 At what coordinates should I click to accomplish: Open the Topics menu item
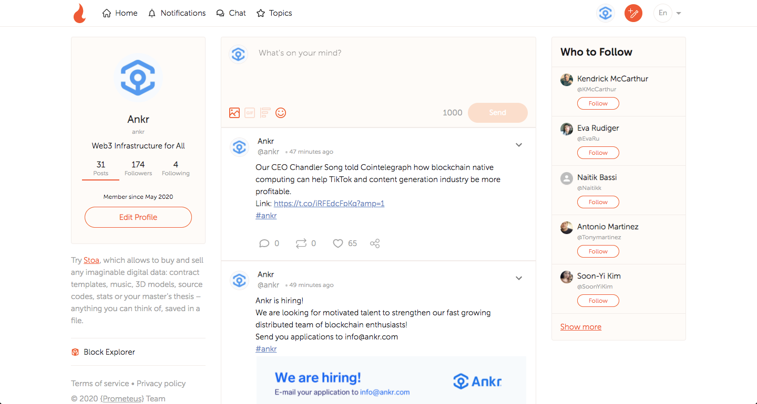(x=274, y=13)
